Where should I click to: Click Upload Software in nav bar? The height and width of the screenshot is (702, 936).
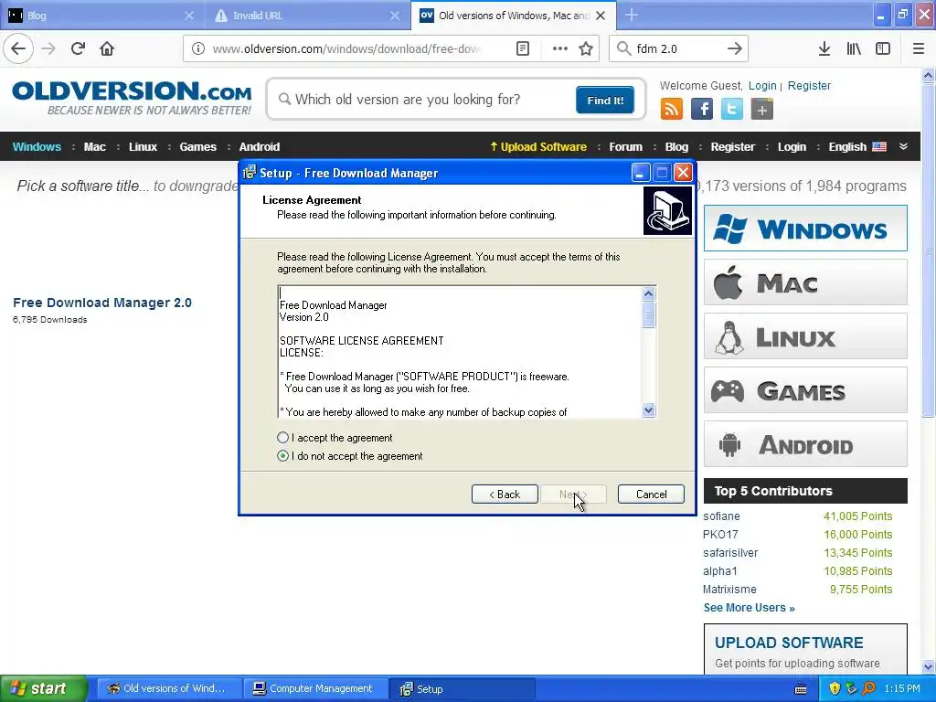(537, 146)
